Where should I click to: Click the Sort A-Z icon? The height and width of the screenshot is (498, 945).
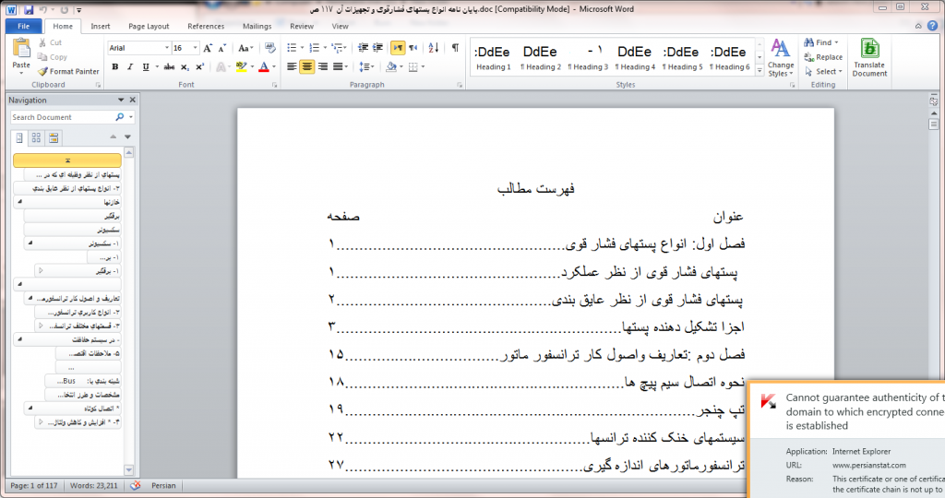pyautogui.click(x=434, y=47)
